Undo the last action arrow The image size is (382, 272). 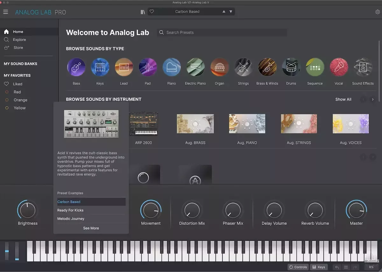pos(337,267)
